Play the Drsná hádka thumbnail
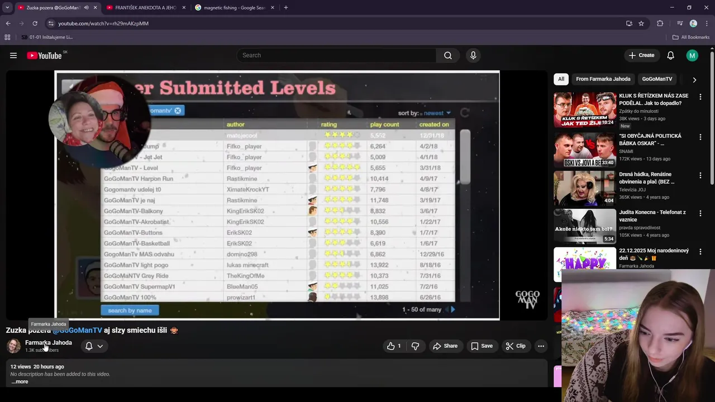The height and width of the screenshot is (402, 715). click(585, 188)
